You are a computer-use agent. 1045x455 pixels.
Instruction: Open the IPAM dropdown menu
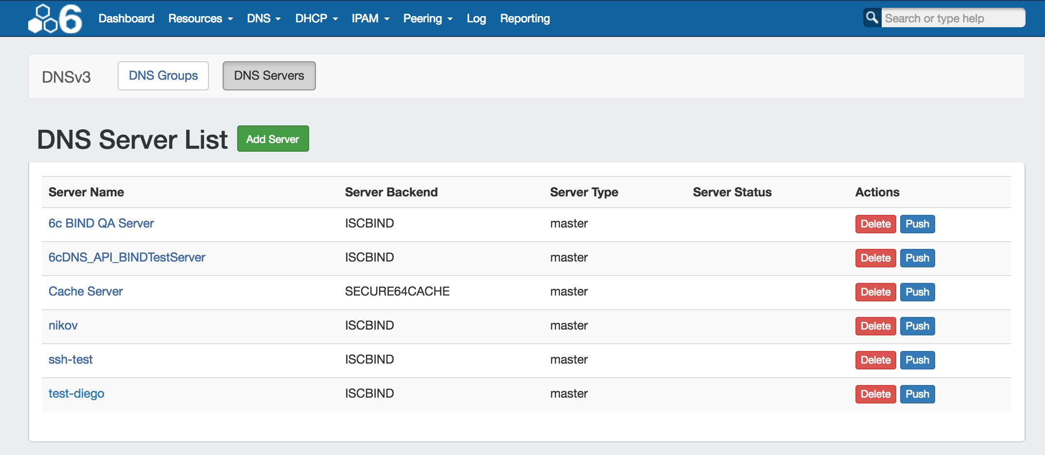tap(370, 18)
